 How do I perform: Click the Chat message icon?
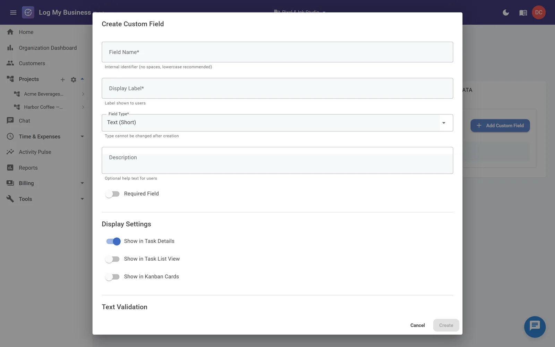point(10,121)
